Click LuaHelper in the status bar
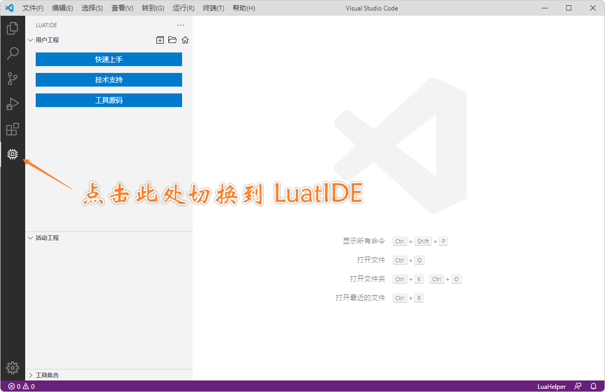This screenshot has width=605, height=392. pos(551,386)
